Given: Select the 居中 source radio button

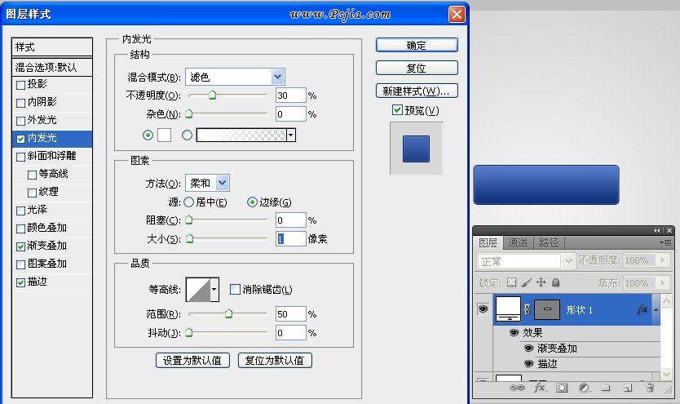Looking at the screenshot, I should click(x=188, y=202).
